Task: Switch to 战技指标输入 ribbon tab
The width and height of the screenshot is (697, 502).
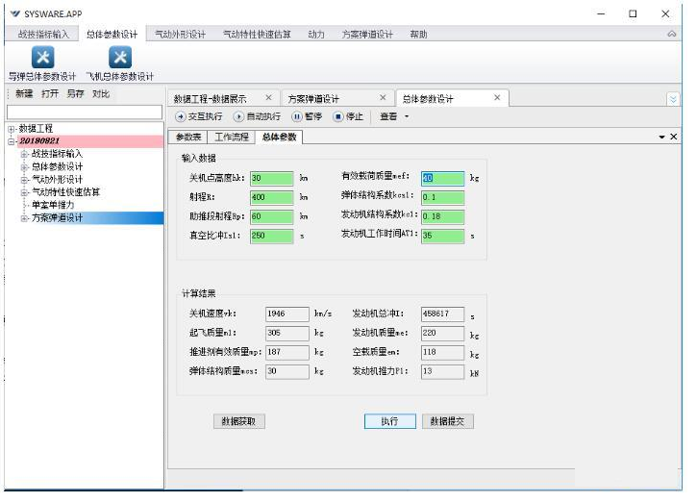Action: click(x=43, y=35)
